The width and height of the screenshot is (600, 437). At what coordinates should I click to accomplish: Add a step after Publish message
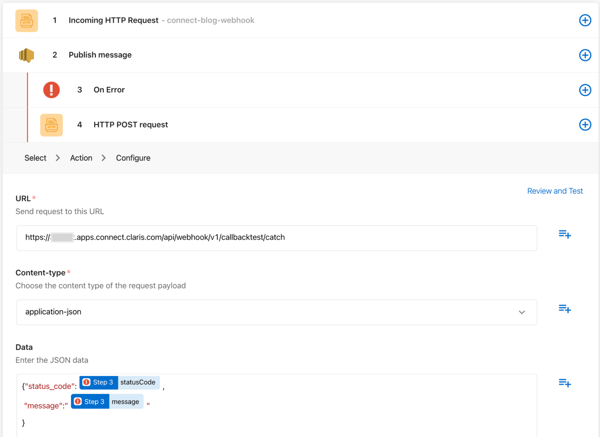585,55
